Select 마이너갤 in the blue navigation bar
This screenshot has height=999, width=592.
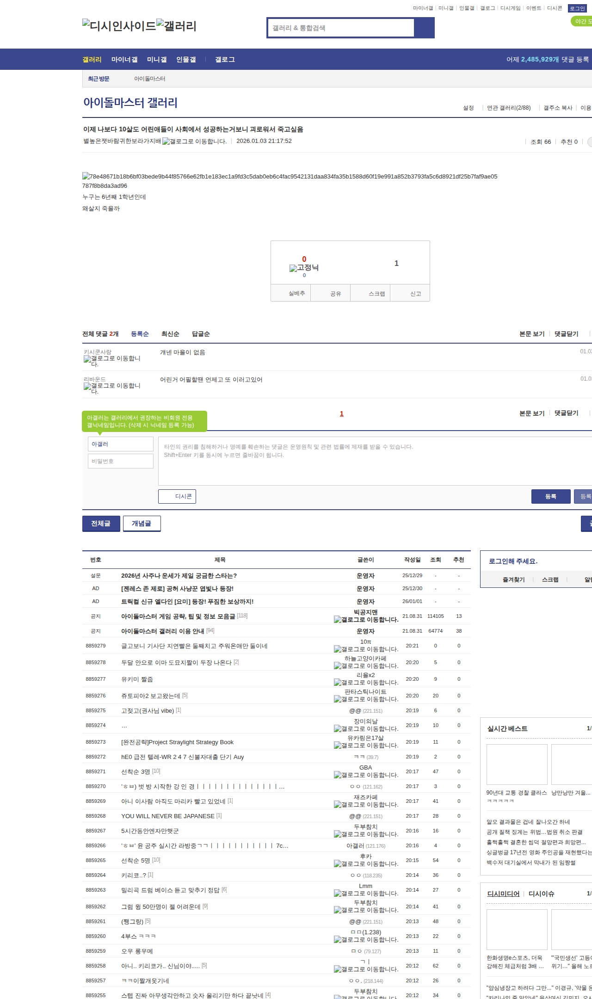124,60
